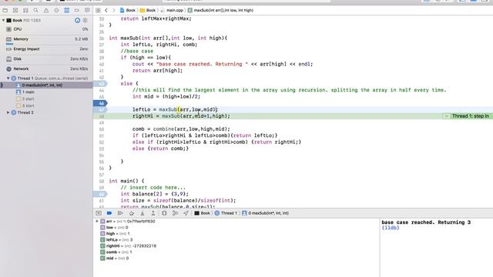Open Book process selector in debug bar
The image size is (493, 277).
(x=202, y=213)
